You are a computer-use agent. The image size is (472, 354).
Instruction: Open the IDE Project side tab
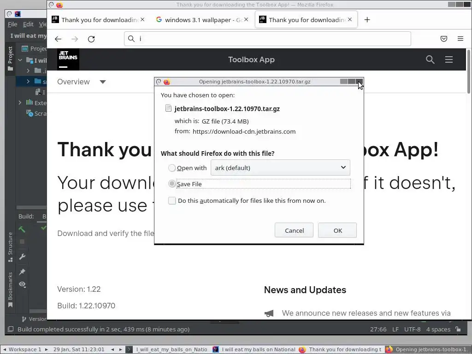point(10,58)
